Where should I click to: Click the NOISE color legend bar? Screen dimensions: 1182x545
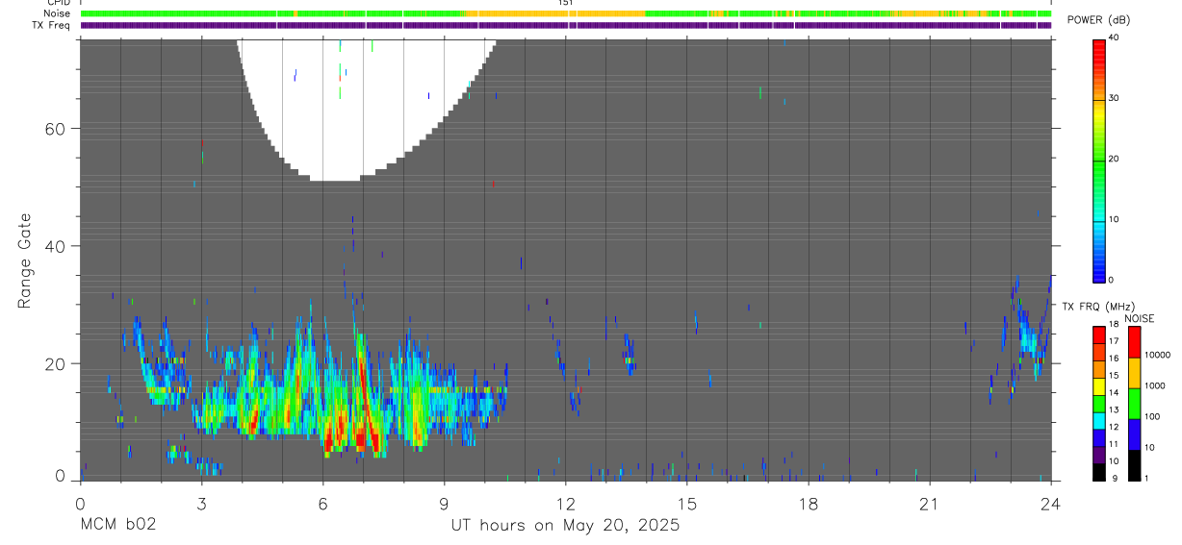1134,402
